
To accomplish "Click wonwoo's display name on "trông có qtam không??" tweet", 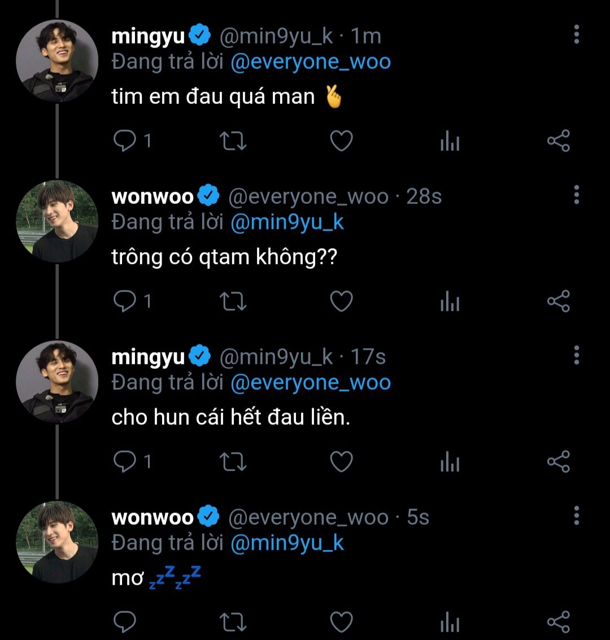I will pyautogui.click(x=152, y=197).
